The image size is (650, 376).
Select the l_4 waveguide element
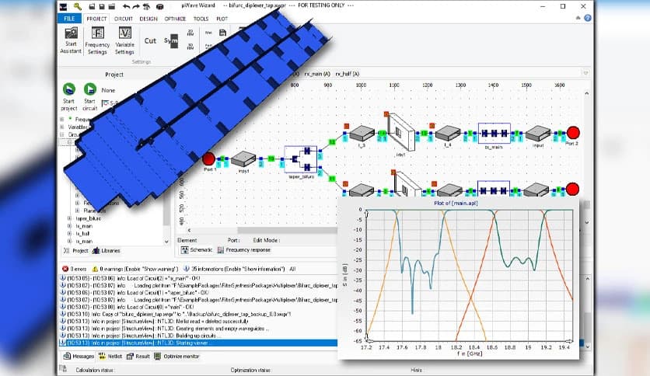pyautogui.click(x=448, y=134)
